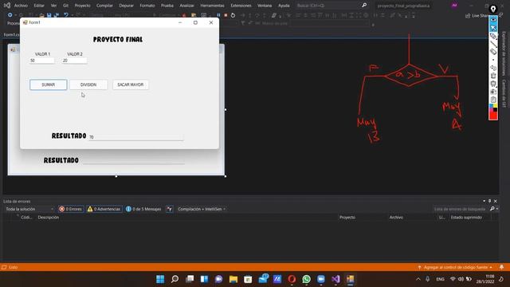
Task: Open the Cambios de Git side tab
Action: coord(504,93)
